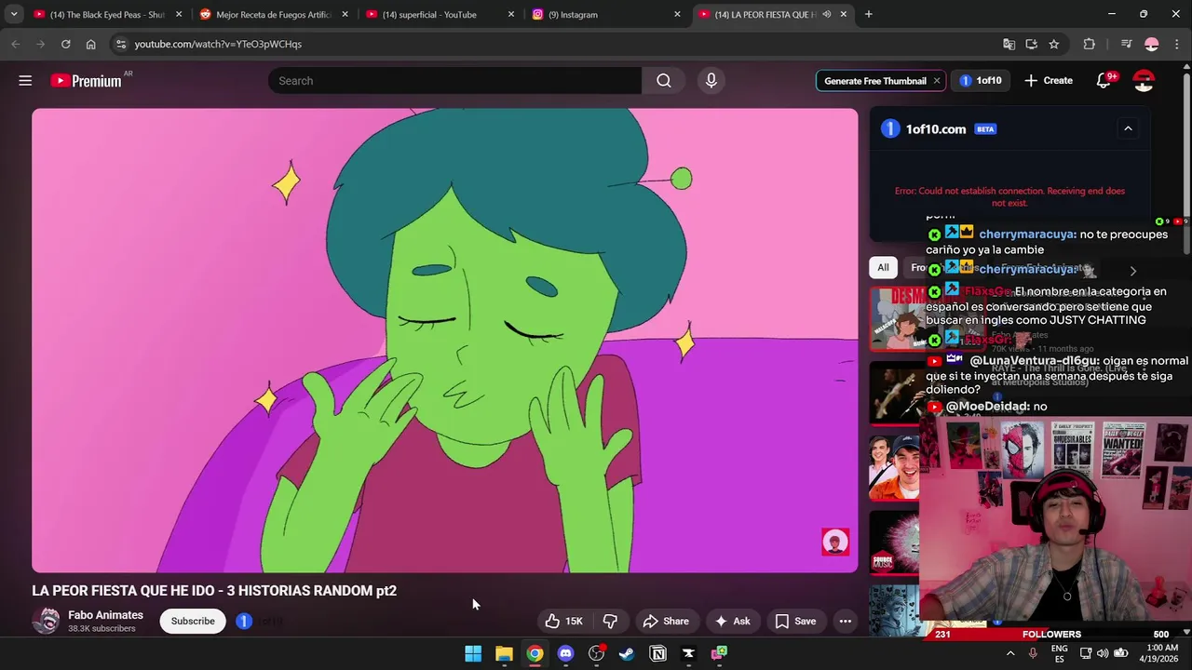Open the 1of10 button in header
This screenshot has width=1192, height=670.
coord(981,81)
